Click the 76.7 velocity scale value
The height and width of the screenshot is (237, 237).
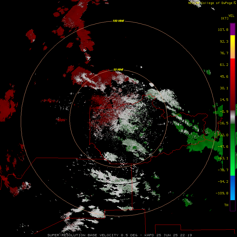point(224,53)
